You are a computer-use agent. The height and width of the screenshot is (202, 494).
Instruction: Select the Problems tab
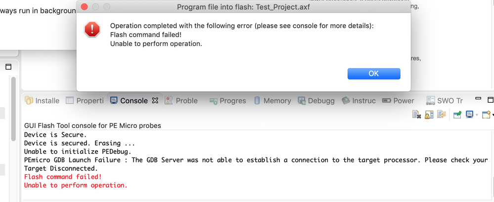coord(181,101)
